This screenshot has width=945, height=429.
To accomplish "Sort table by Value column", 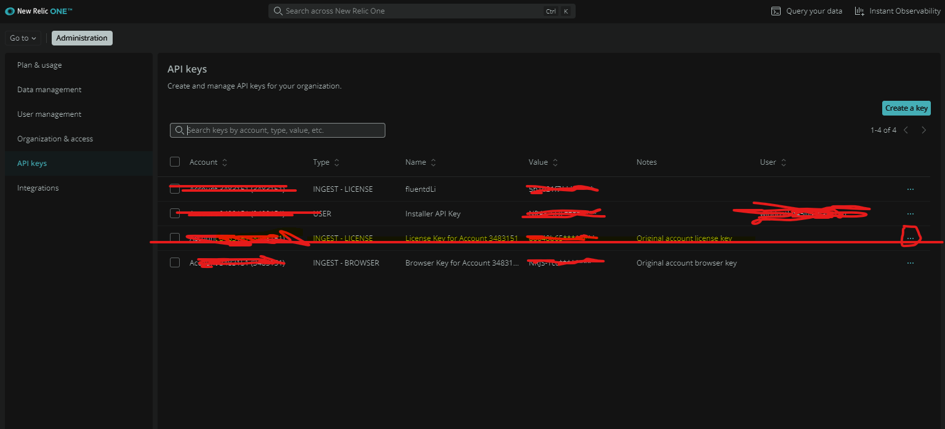I will (x=544, y=162).
